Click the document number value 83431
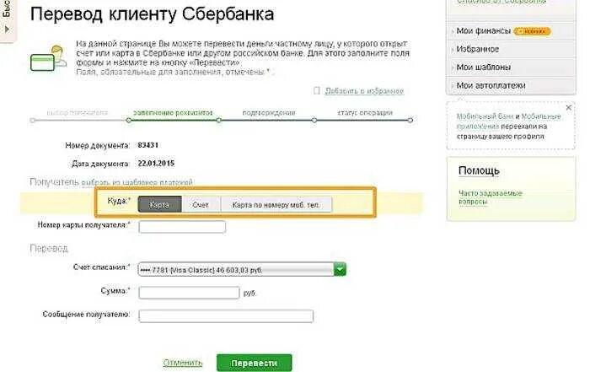The height and width of the screenshot is (372, 590). point(147,145)
